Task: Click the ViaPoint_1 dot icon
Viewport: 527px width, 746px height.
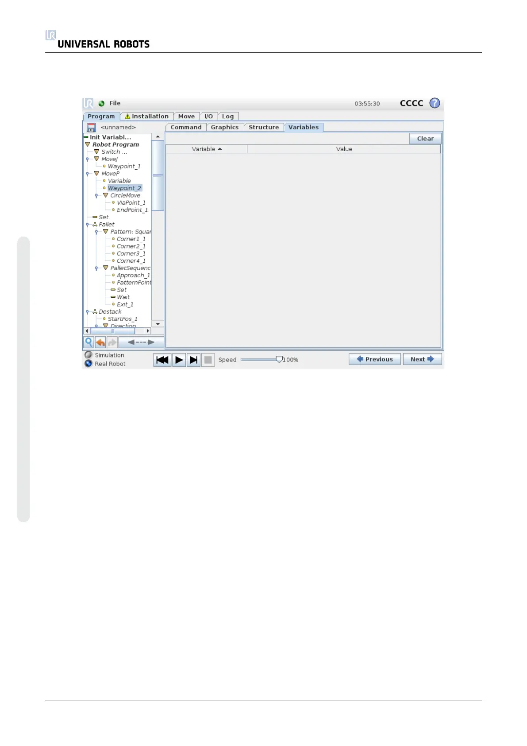Action: [x=113, y=202]
